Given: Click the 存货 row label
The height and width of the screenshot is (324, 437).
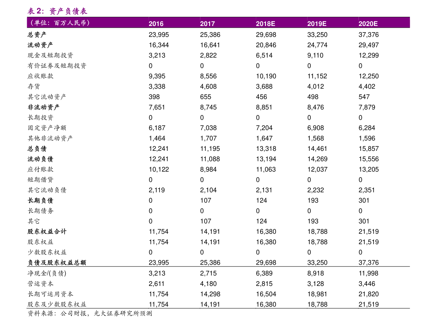Looking at the screenshot, I should [x=34, y=86].
